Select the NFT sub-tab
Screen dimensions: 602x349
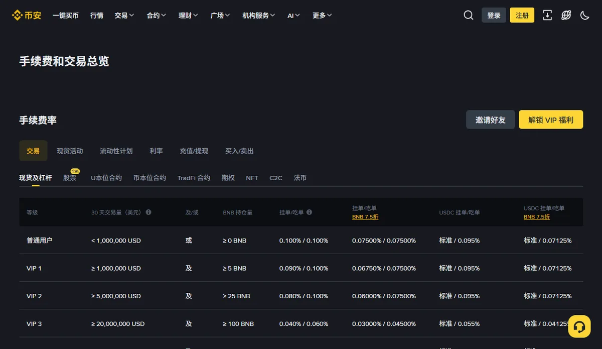252,178
